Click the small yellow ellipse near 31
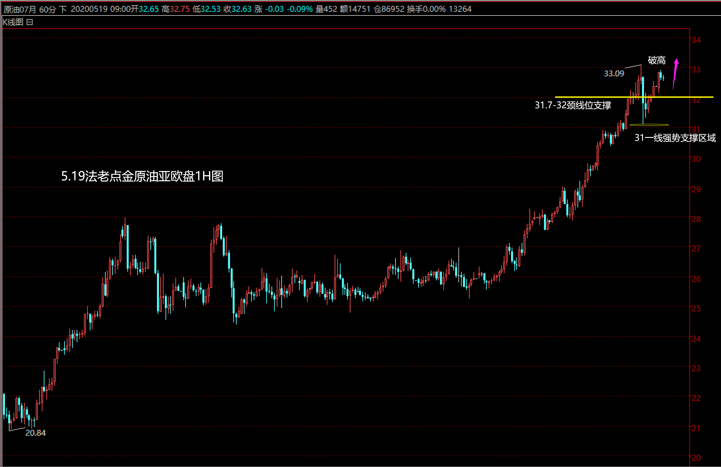 pos(649,125)
